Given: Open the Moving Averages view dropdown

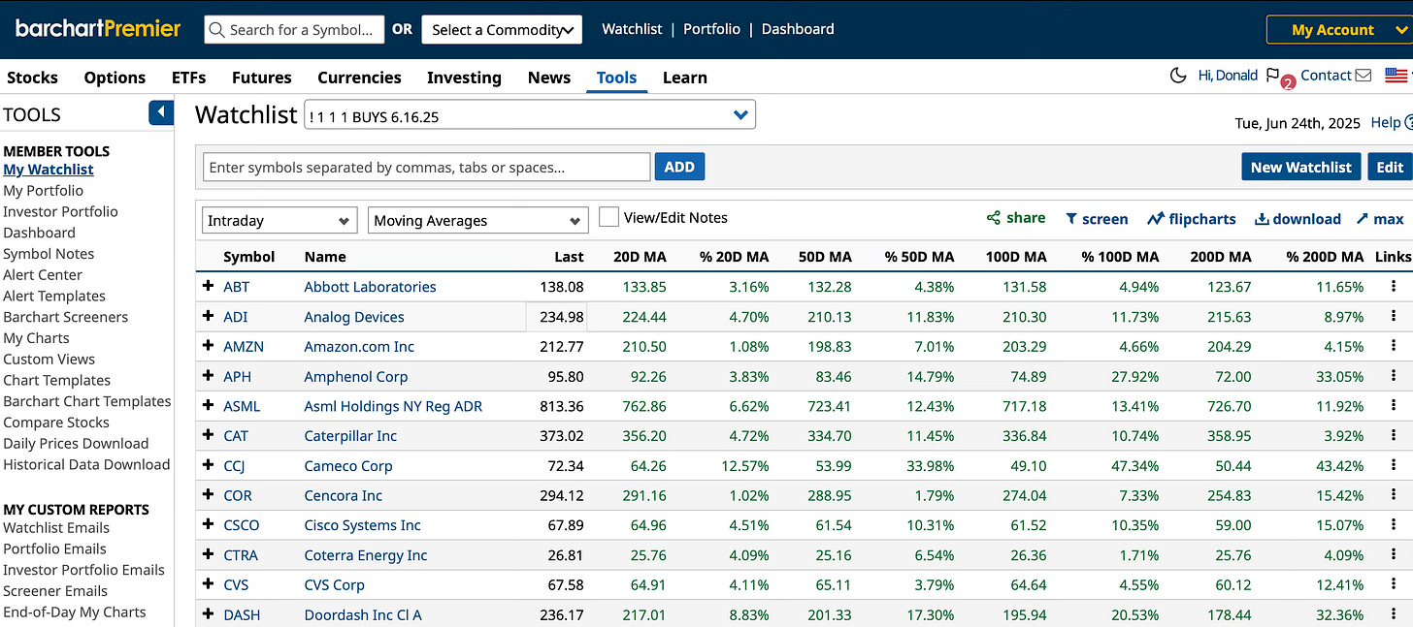Looking at the screenshot, I should [x=477, y=220].
